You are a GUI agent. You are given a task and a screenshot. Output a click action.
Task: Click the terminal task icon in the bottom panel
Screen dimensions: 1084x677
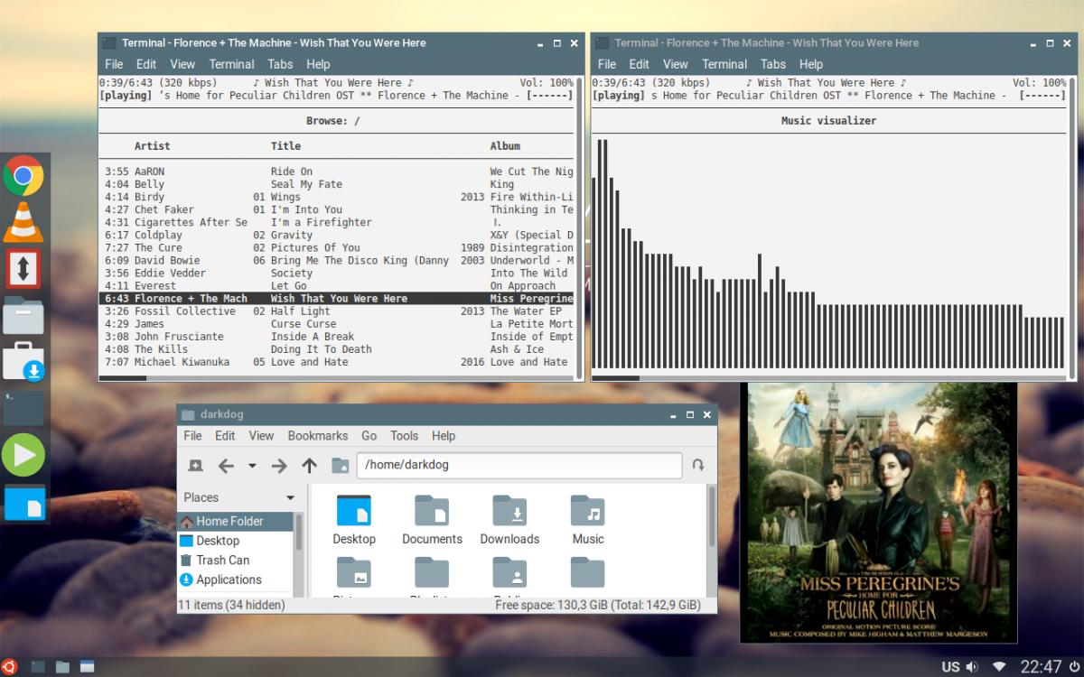point(39,667)
